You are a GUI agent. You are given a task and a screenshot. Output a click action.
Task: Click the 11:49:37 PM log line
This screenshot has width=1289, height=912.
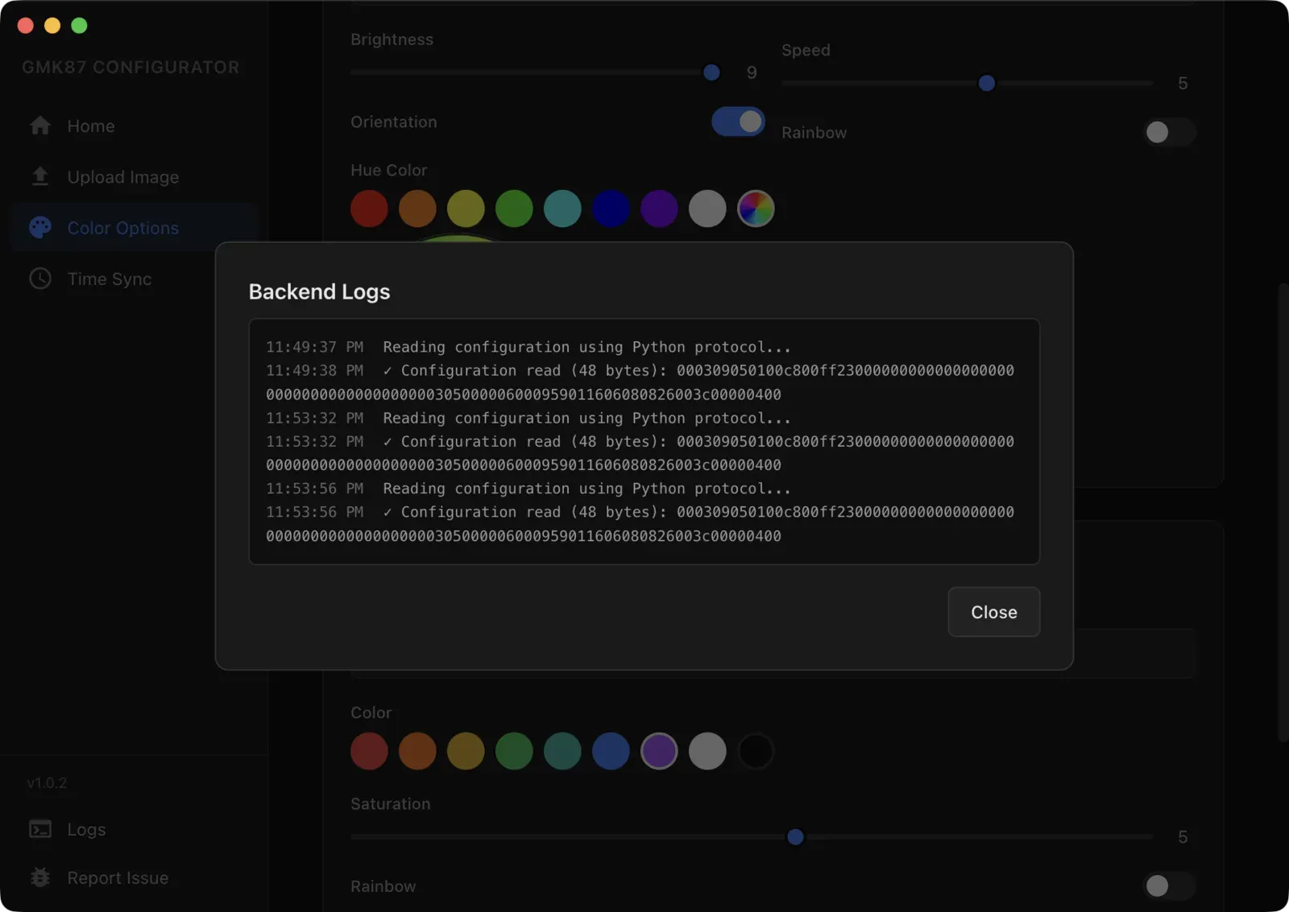click(528, 347)
